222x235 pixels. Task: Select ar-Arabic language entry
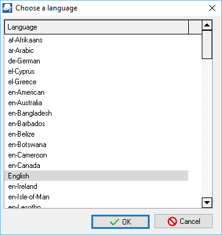pos(96,50)
